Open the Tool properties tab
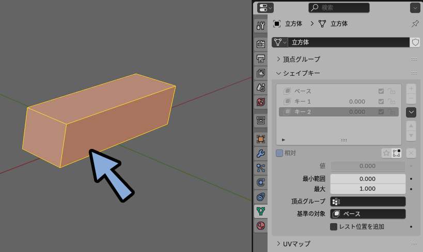 coord(261,26)
